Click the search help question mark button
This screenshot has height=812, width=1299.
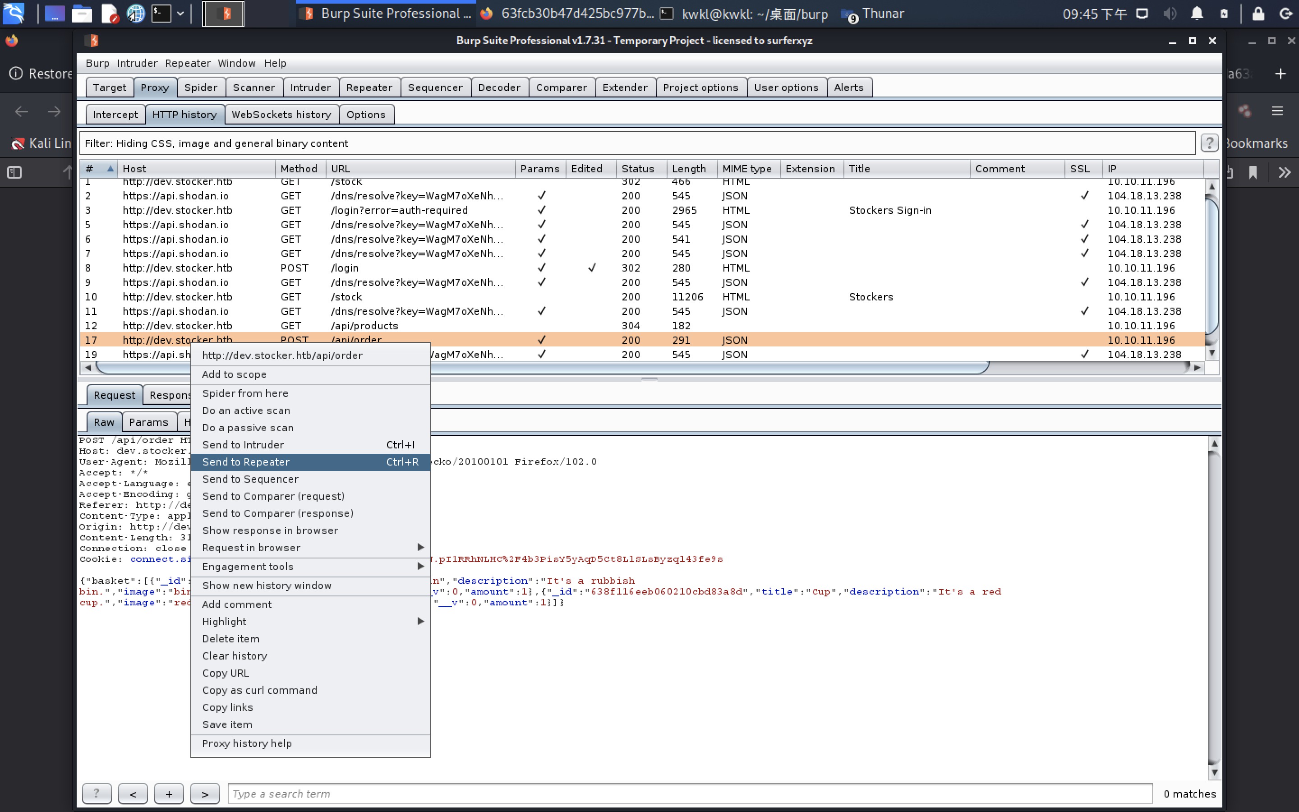[96, 793]
